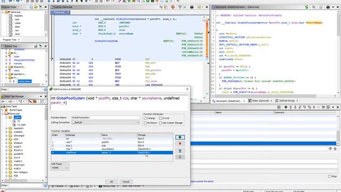Select the New Category folder
Viewport: 341px width, 192px height.
click(21, 172)
